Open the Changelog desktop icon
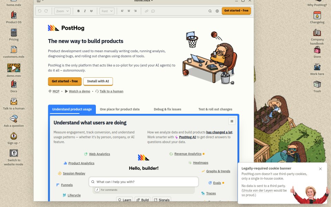The height and width of the screenshot is (207, 331). (x=317, y=15)
